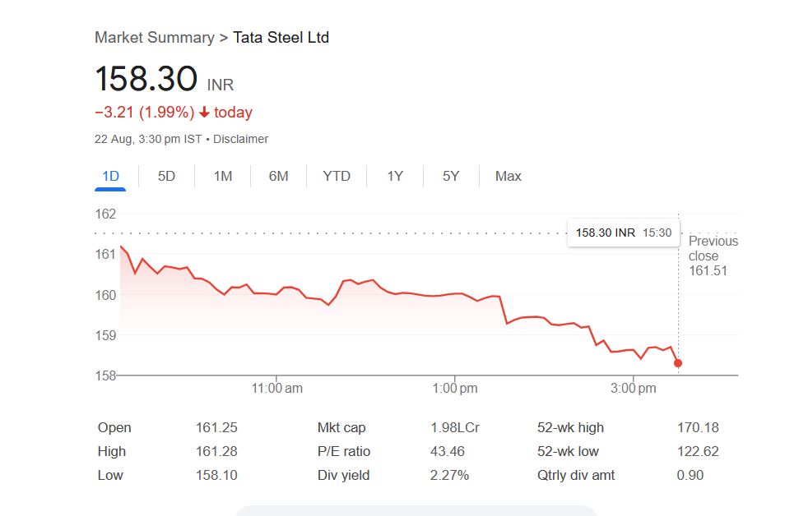The width and height of the screenshot is (785, 516).
Task: Switch to the 5D chart tab
Action: click(x=166, y=176)
